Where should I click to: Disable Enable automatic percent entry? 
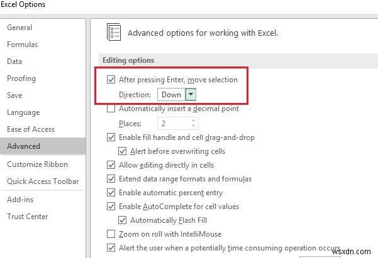pos(111,193)
